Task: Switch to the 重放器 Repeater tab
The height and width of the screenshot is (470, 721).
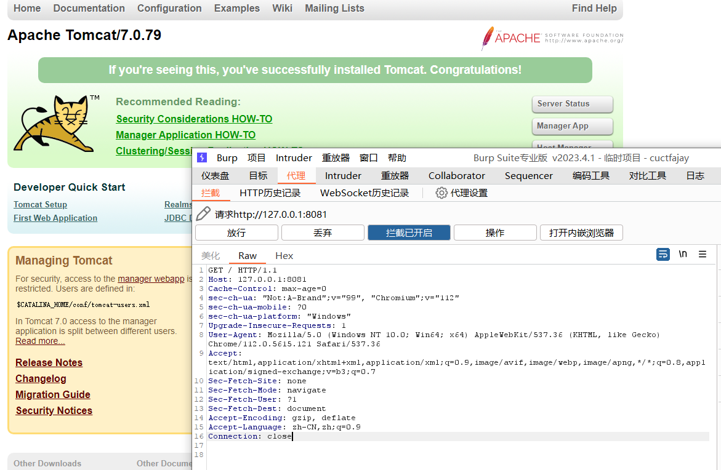Action: point(395,176)
